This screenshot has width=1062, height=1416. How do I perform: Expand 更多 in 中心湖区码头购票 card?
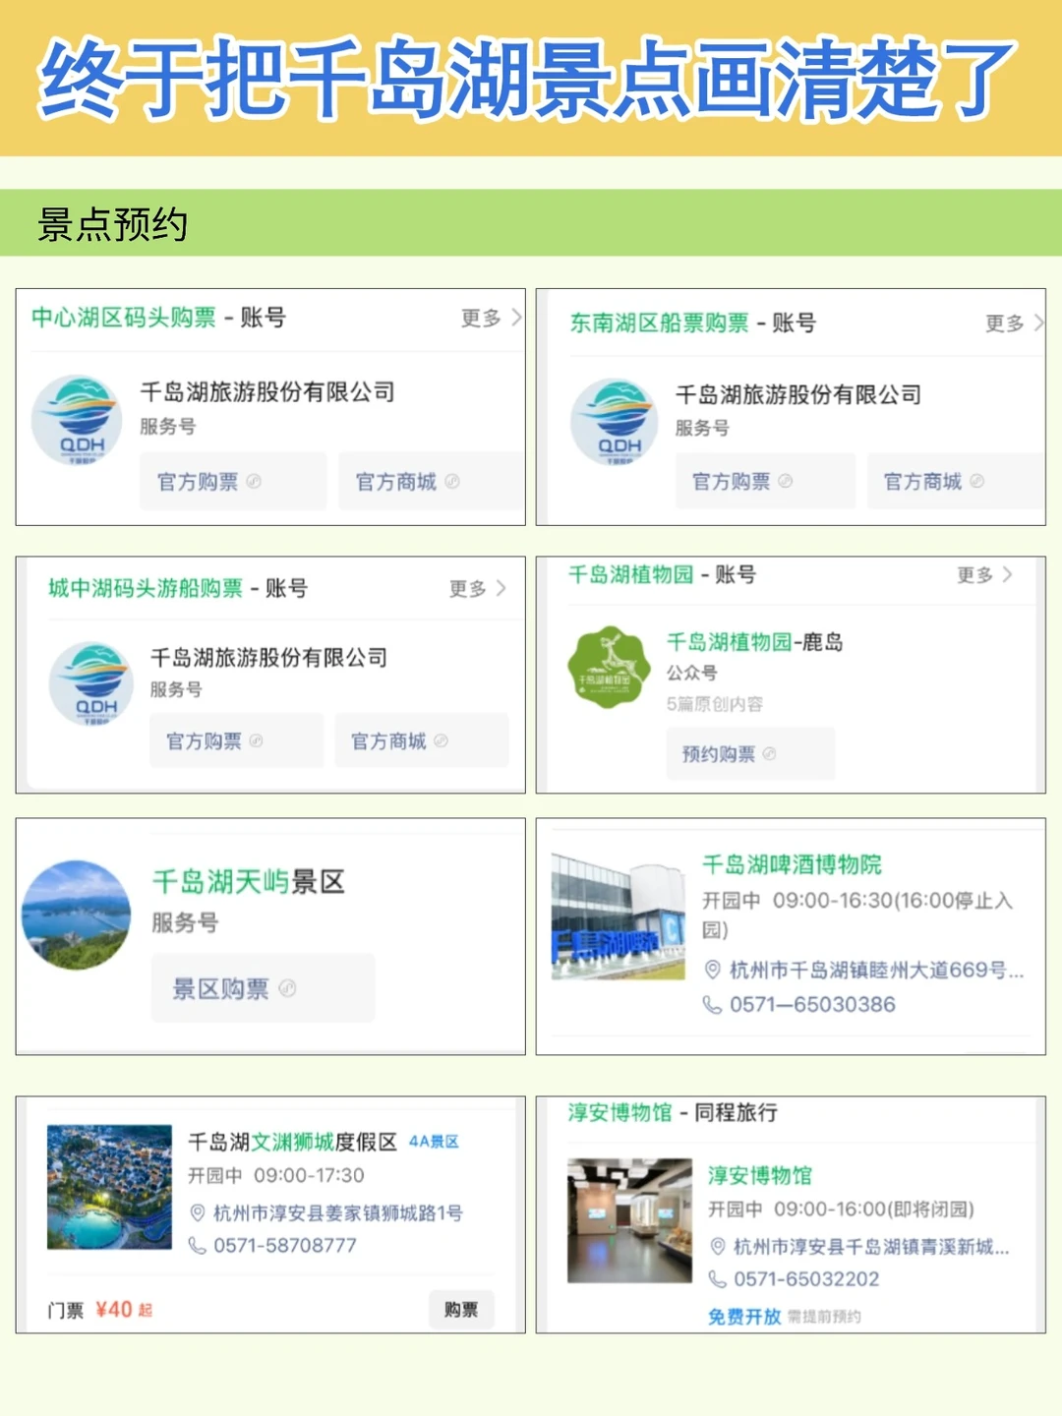491,318
